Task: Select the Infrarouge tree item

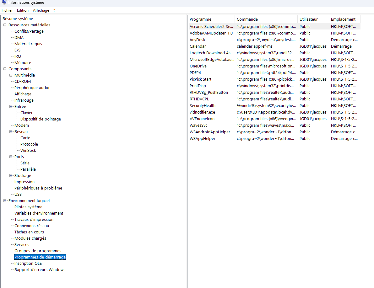Action: [24, 100]
